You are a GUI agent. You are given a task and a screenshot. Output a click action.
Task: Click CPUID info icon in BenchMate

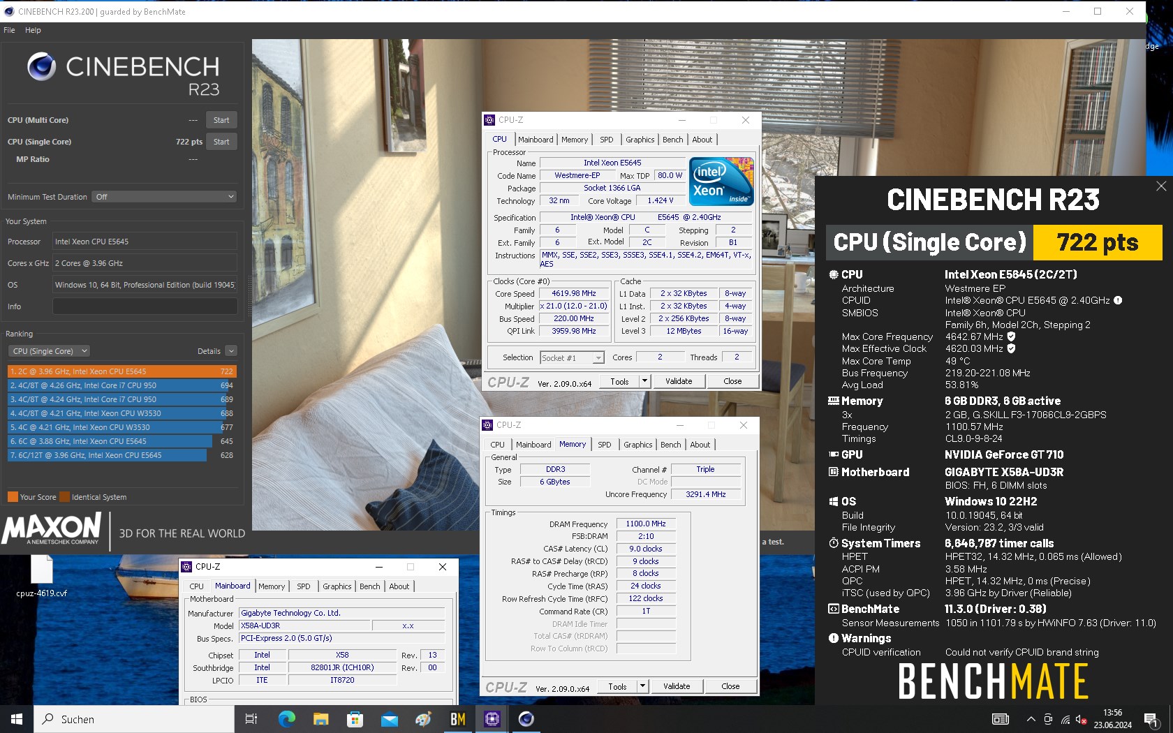point(1118,300)
